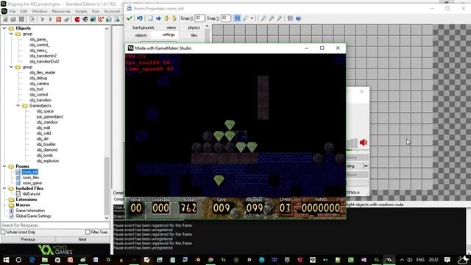Click the Snap X value field
Screen dimensions: 471x265
pyautogui.click(x=199, y=18)
